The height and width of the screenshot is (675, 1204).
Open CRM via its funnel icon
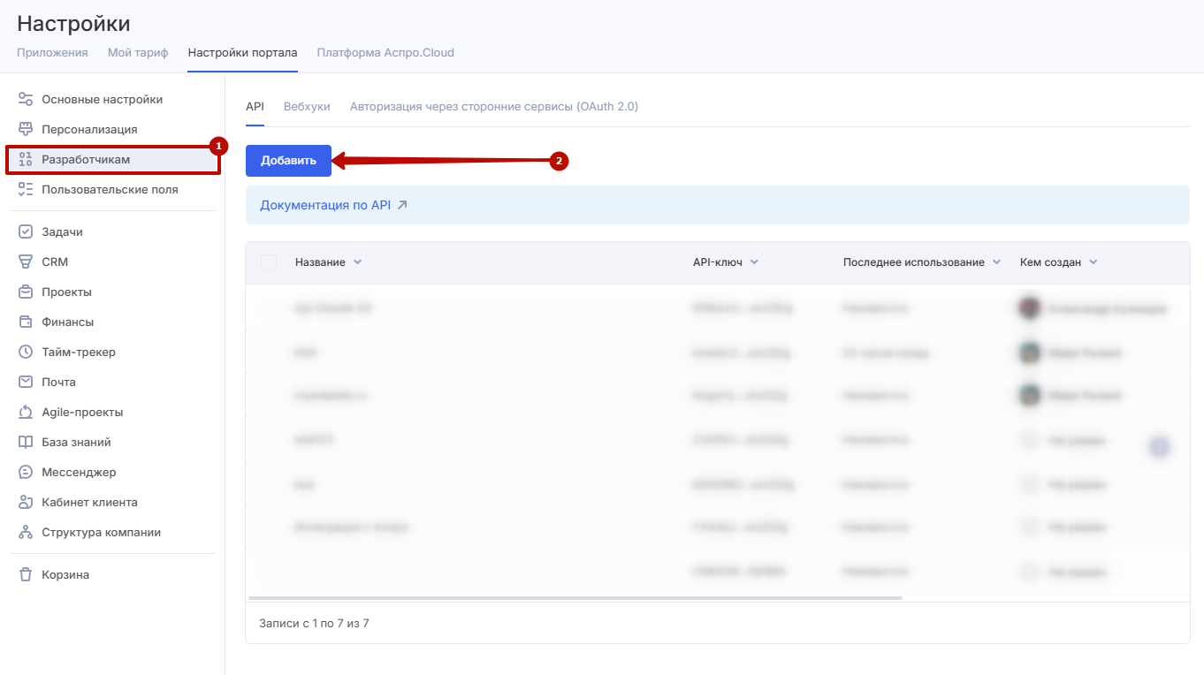click(26, 262)
